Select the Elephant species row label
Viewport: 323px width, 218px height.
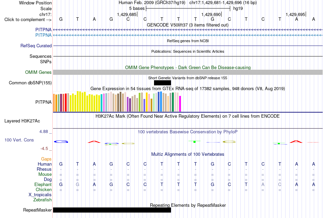tap(43, 184)
